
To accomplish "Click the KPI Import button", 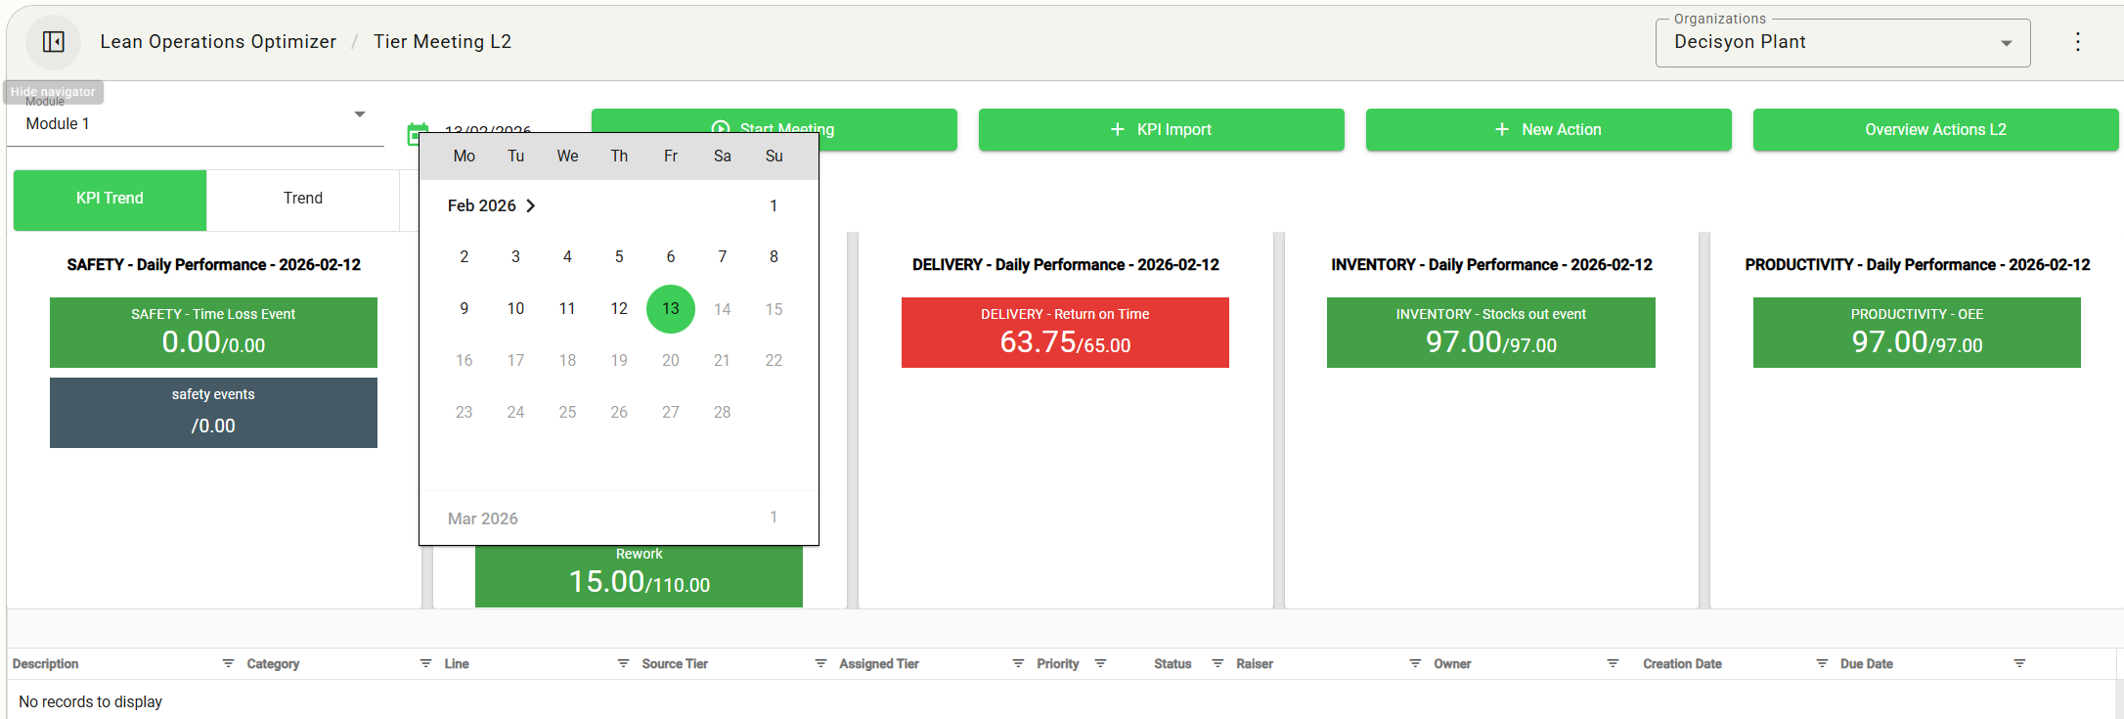I will pyautogui.click(x=1161, y=130).
